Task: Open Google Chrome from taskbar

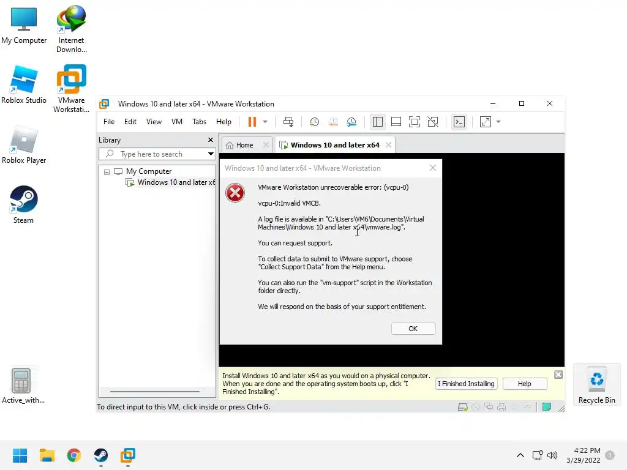Action: 74,455
